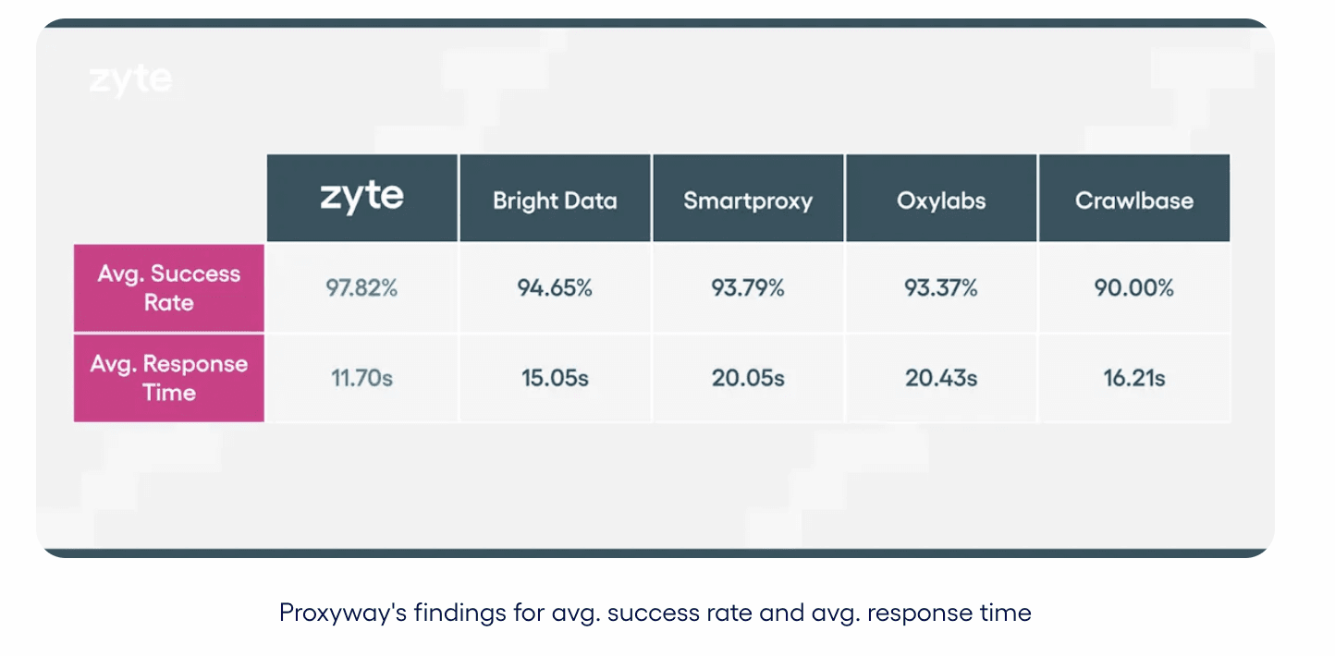Image resolution: width=1335 pixels, height=656 pixels.
Task: Click Smartproxy's 20.05s response time
Action: click(748, 378)
